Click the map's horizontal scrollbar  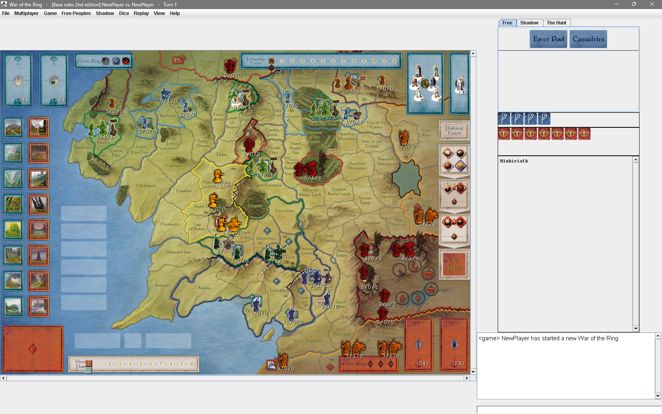pyautogui.click(x=235, y=378)
